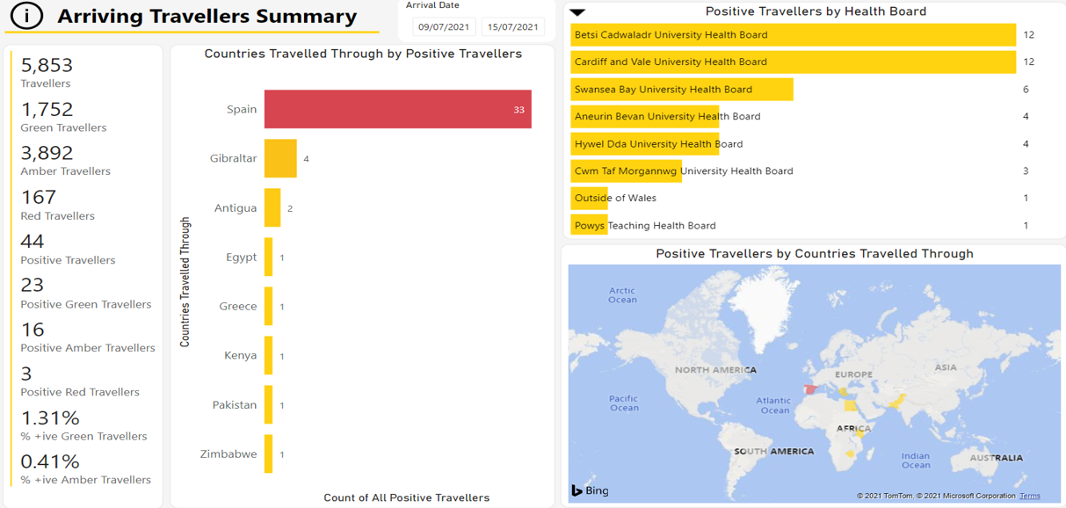Expand the black dropdown arrow above health boards
This screenshot has height=508, width=1066.
click(577, 12)
